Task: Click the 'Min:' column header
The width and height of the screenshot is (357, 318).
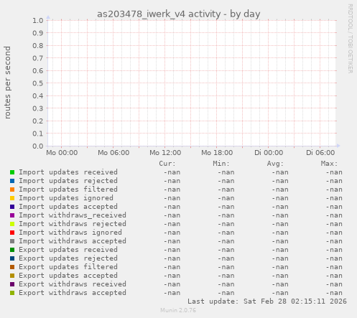Action: (221, 164)
